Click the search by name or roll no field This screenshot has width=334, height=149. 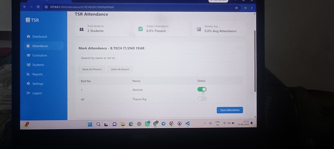(x=160, y=58)
